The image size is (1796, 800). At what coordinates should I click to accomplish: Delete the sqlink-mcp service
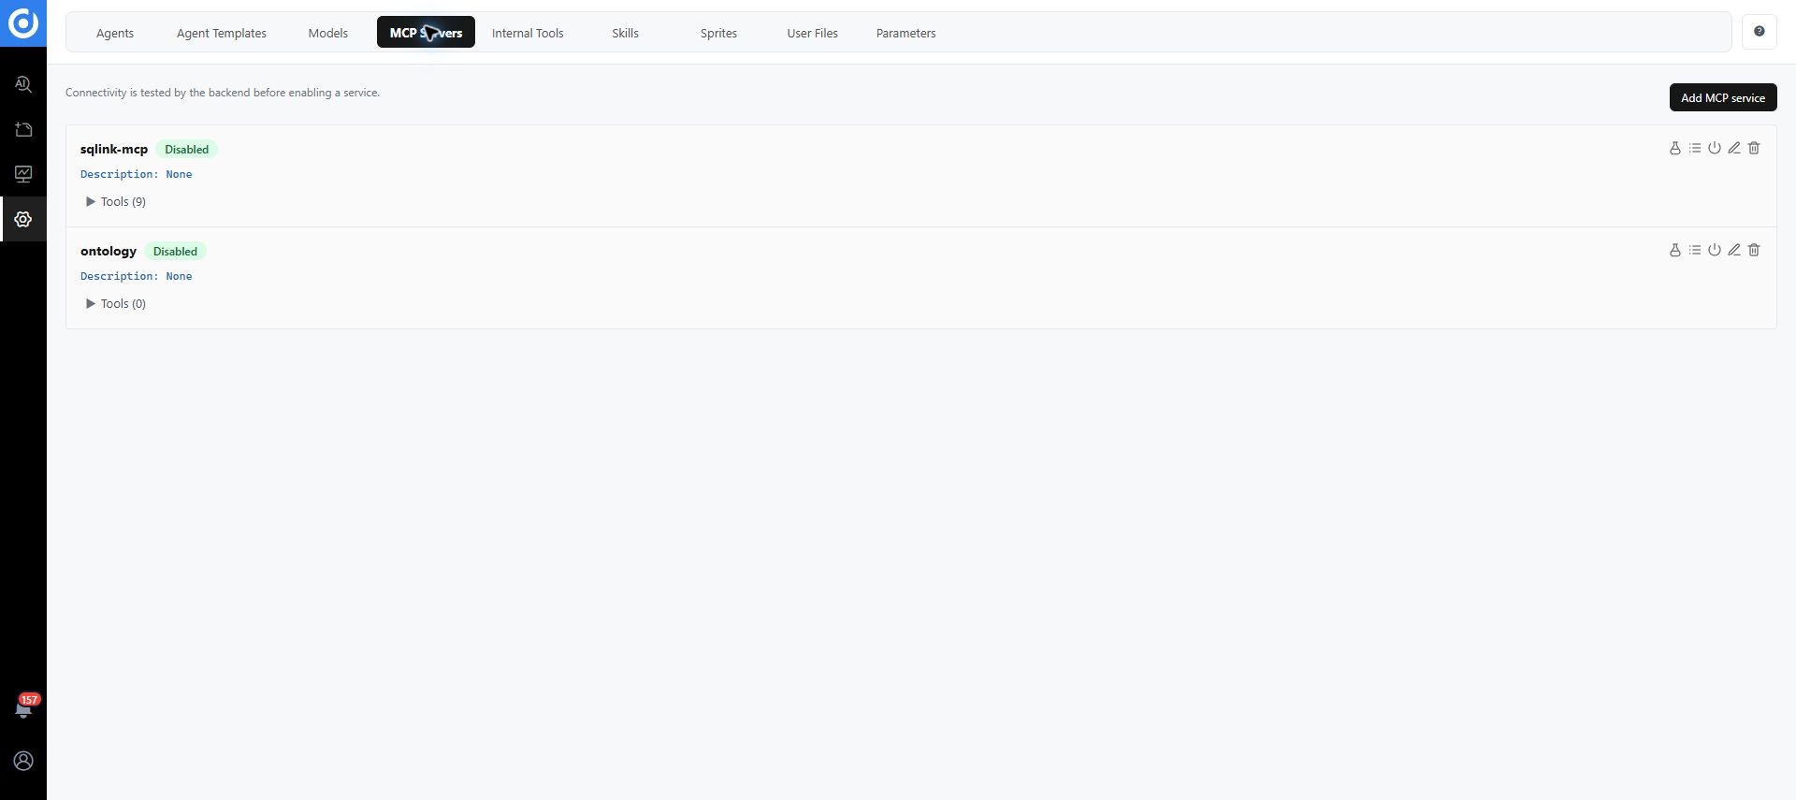click(x=1754, y=148)
